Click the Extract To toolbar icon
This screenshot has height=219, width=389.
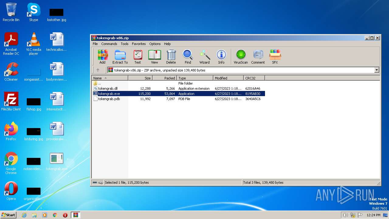(x=120, y=57)
